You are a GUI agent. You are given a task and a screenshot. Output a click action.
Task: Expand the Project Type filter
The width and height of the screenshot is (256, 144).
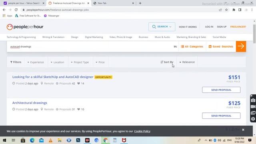pyautogui.click(x=80, y=62)
